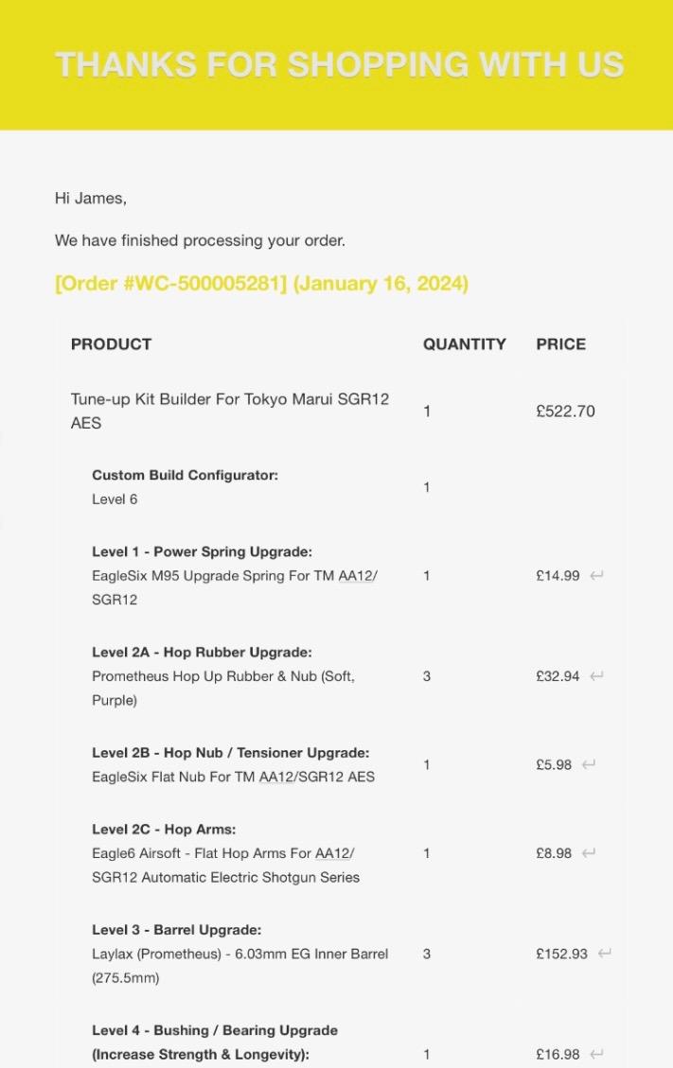Viewport: 673px width, 1068px height.
Task: Click the return arrow icon beside £152.93
Action: 605,953
